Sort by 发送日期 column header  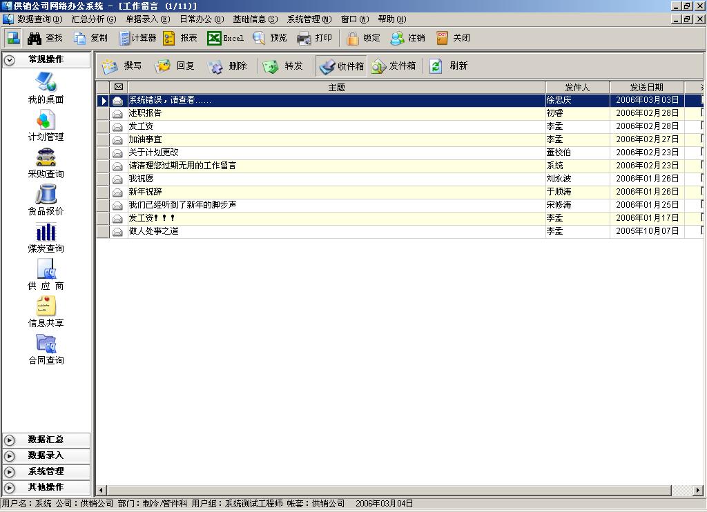point(646,88)
